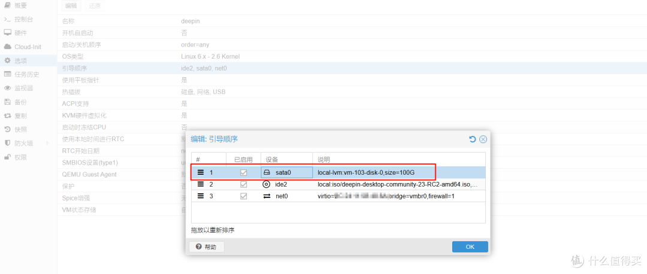Click the 防火墙 shield icon

[x=7, y=143]
